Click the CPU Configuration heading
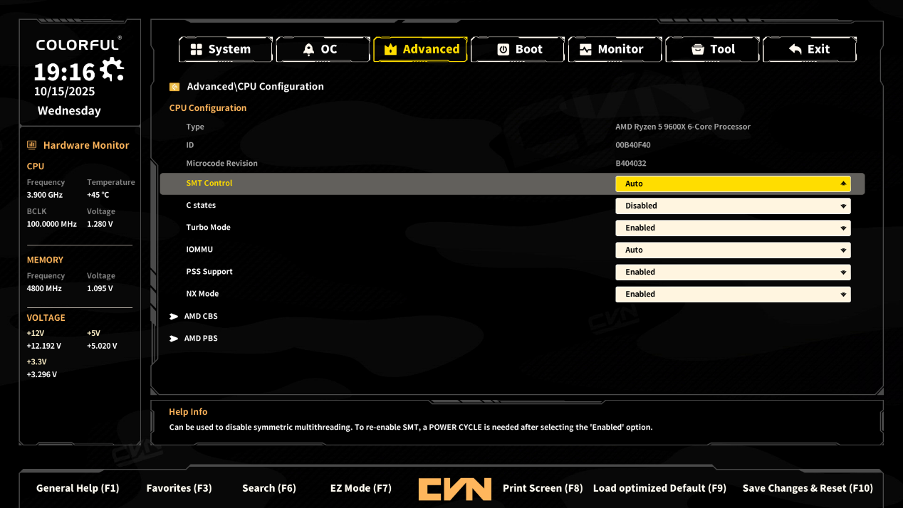This screenshot has width=903, height=508. pyautogui.click(x=208, y=108)
